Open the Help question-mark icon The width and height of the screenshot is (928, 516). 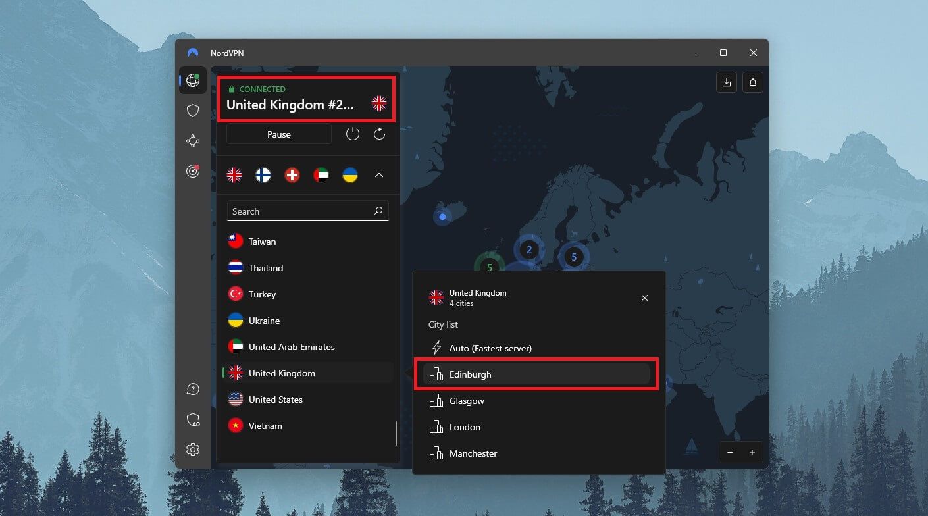coord(193,389)
